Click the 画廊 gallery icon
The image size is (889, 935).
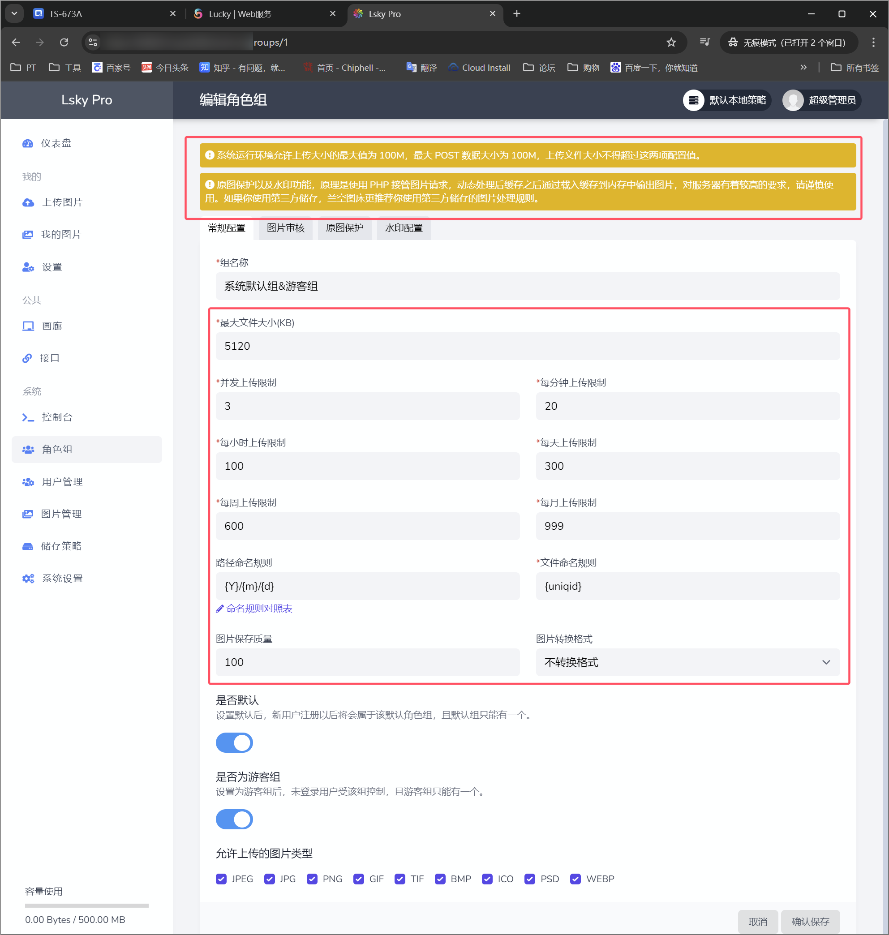28,326
